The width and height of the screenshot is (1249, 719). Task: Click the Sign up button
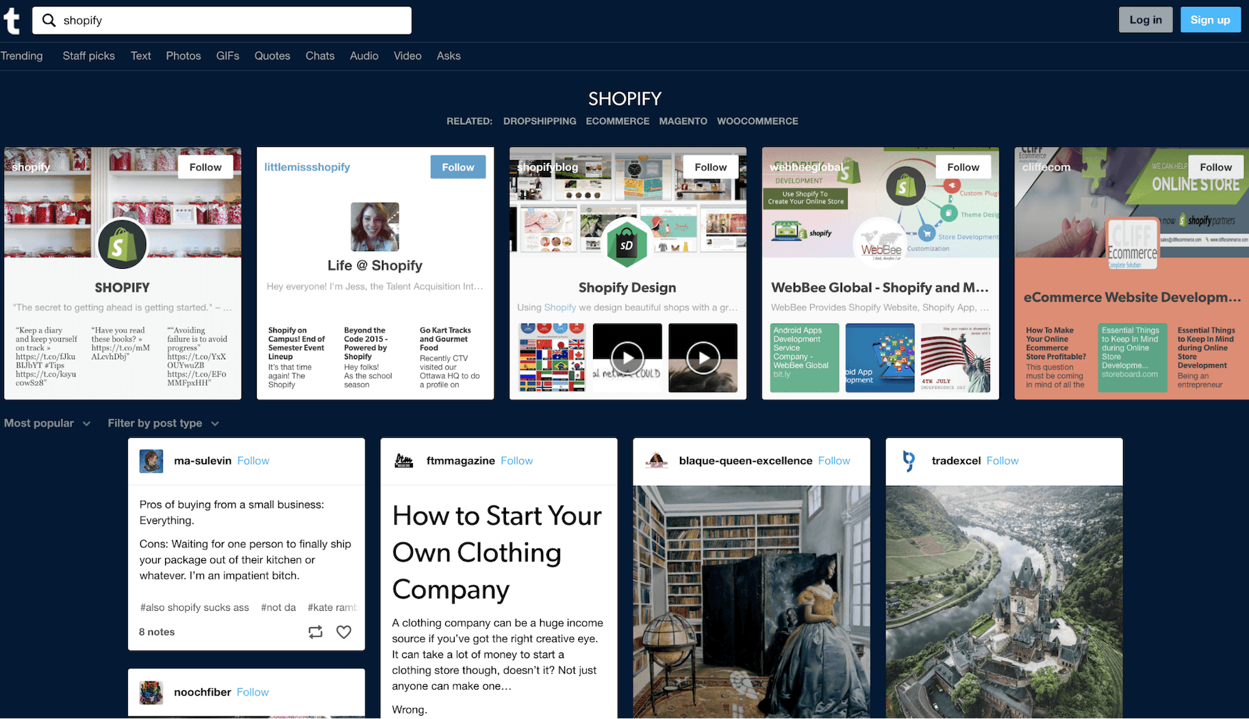click(1209, 20)
